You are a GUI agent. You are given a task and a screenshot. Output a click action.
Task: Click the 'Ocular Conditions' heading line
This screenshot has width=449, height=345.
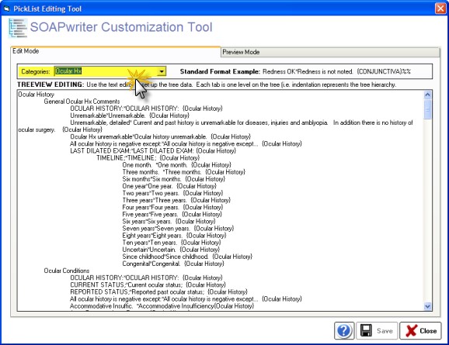67,271
